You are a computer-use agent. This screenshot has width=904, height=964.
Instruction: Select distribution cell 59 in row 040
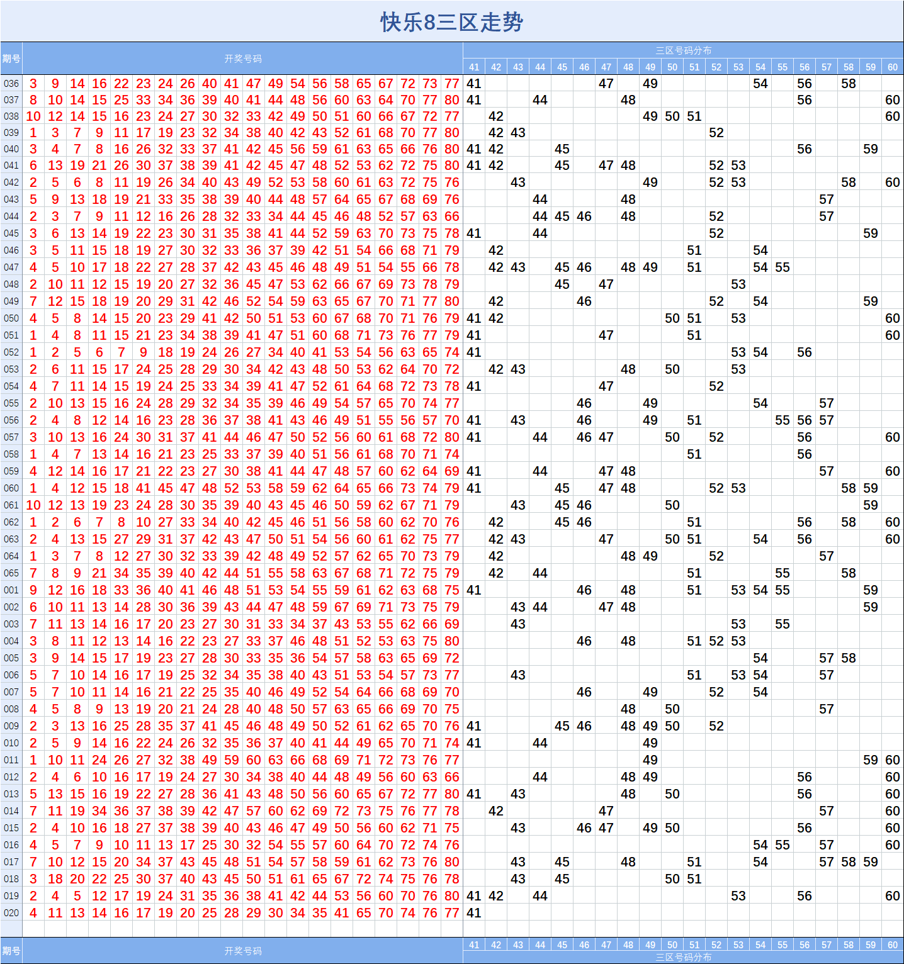[x=871, y=149]
